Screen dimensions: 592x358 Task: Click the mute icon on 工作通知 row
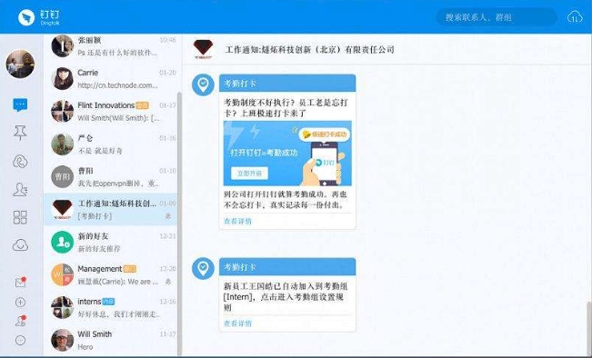tap(168, 216)
